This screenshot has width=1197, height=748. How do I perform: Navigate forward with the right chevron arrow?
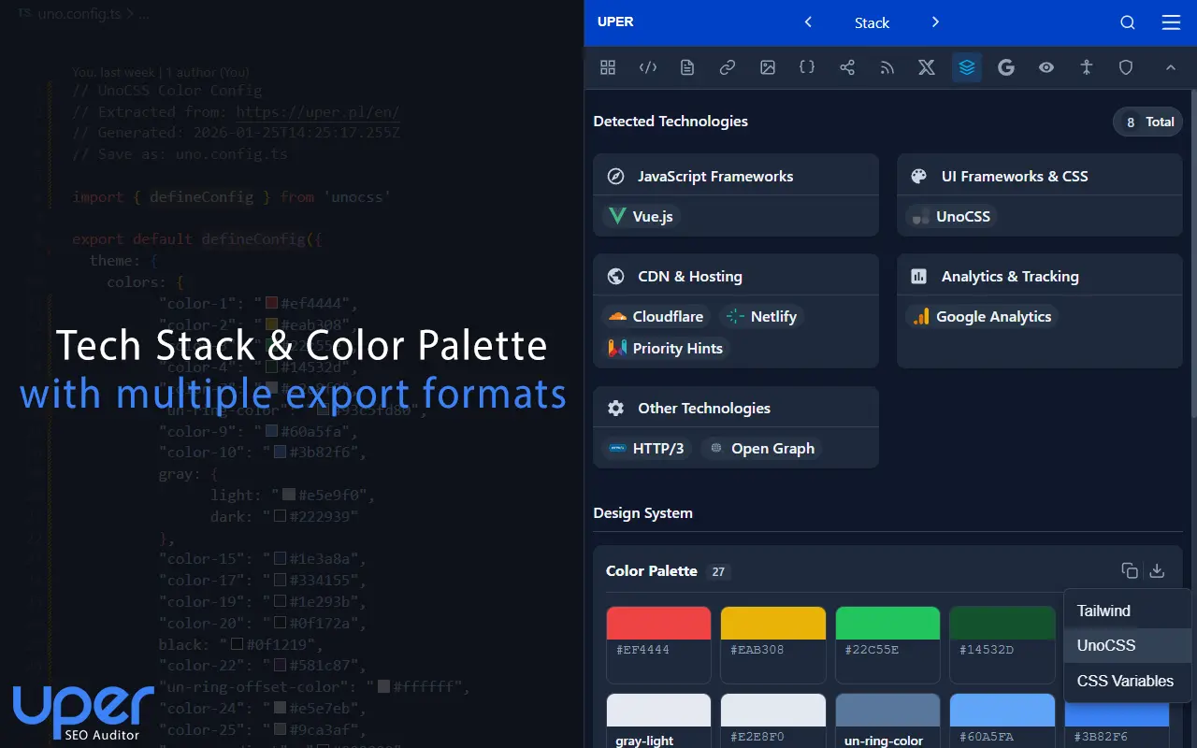pos(933,22)
